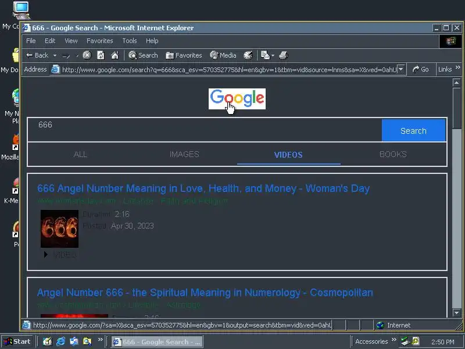Viewport: 465px width, 349px height.
Task: Open the Cosmopolitan Angel Number 666 result
Action: (x=205, y=293)
